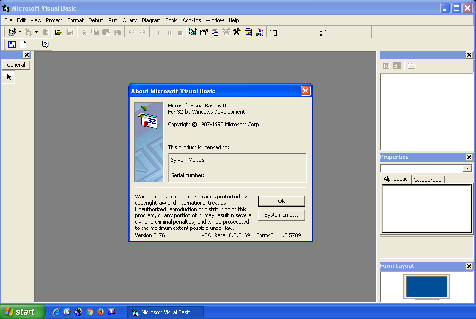The height and width of the screenshot is (319, 476).
Task: Expand the Add Standard EXE Project dropdown arrow
Action: [20, 32]
